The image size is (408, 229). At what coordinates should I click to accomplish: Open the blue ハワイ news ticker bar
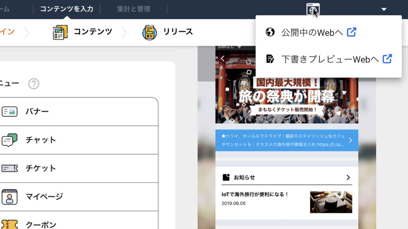click(287, 140)
